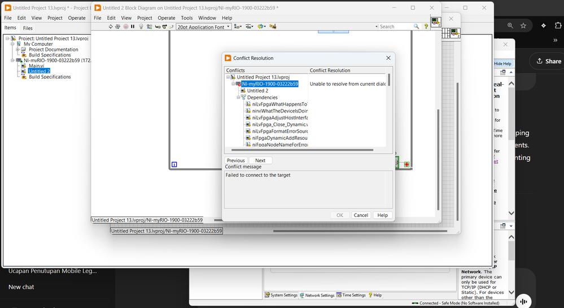This screenshot has width=564, height=308.
Task: Open the 20pt Application Font dropdown
Action: pyautogui.click(x=203, y=27)
